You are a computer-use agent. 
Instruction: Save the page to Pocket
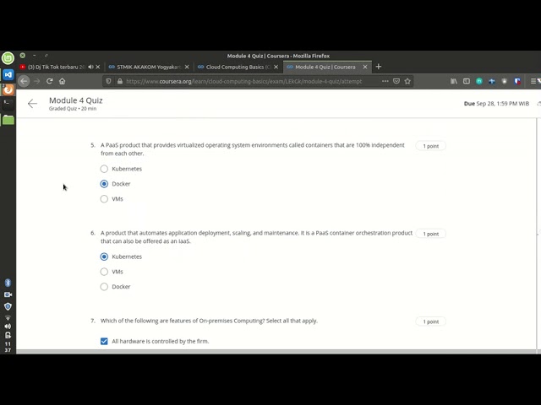pyautogui.click(x=396, y=81)
